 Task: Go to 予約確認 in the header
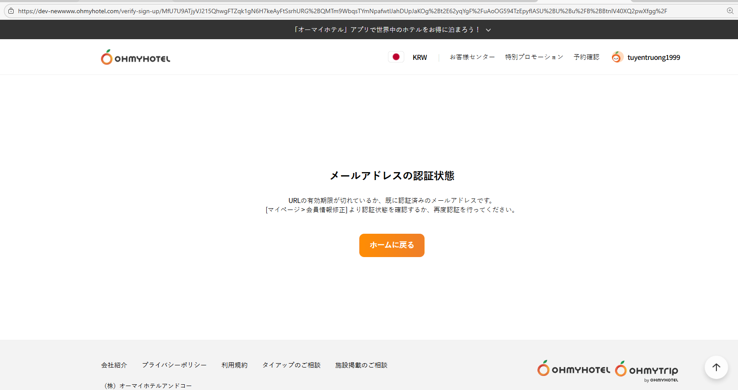point(586,57)
